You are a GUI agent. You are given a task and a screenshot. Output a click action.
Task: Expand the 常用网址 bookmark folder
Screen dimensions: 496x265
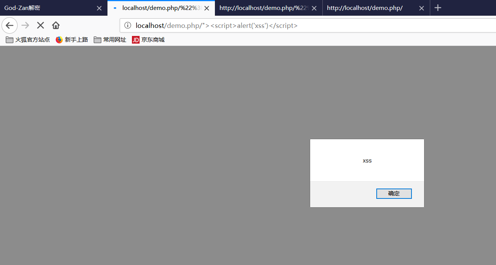110,40
